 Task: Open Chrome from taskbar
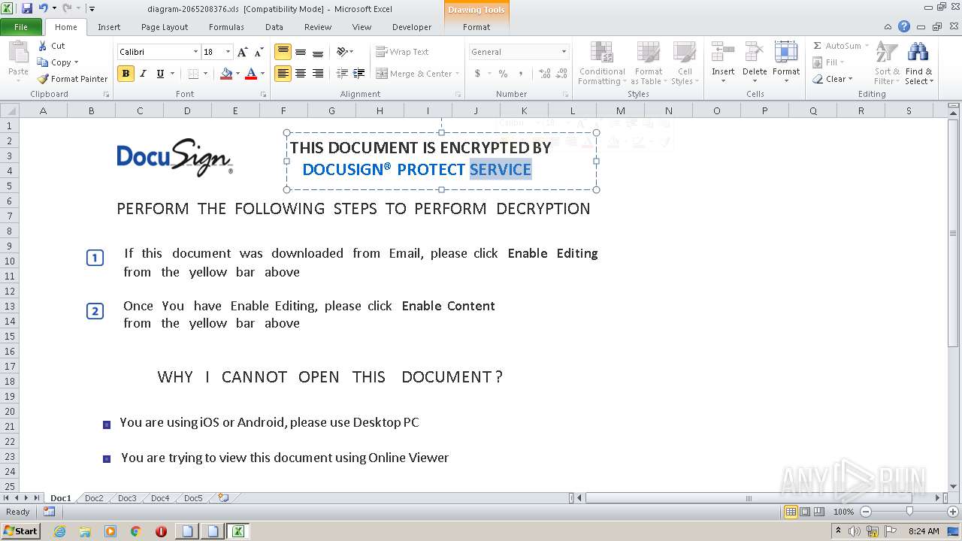tap(136, 531)
